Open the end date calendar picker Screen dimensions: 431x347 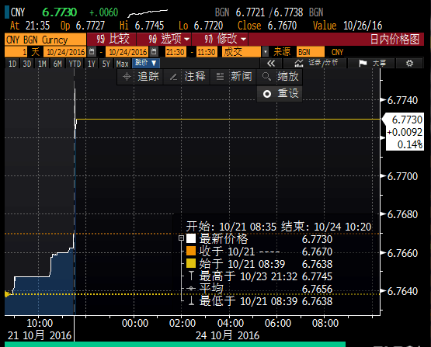155,52
